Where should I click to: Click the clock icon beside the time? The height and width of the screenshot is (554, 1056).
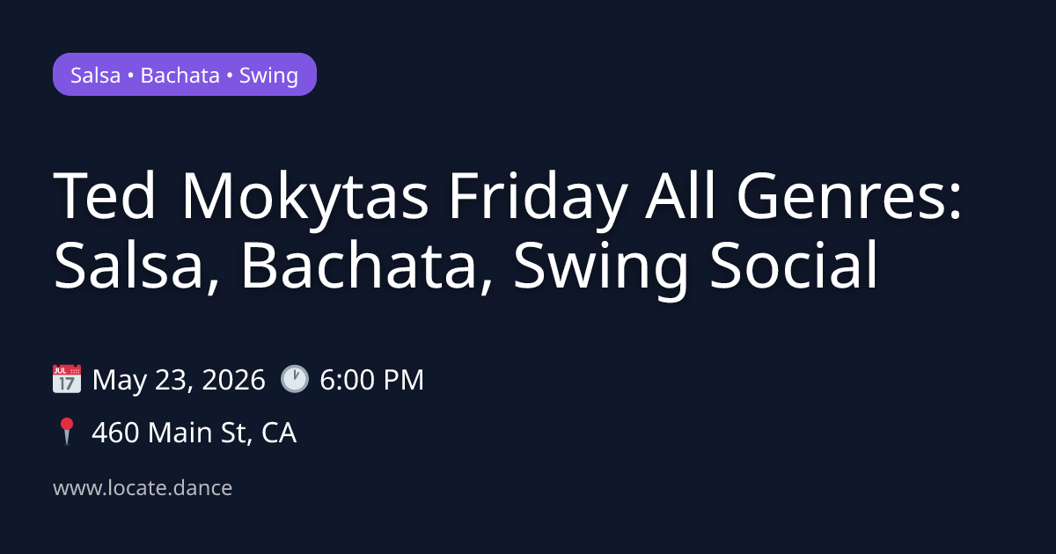click(x=295, y=380)
